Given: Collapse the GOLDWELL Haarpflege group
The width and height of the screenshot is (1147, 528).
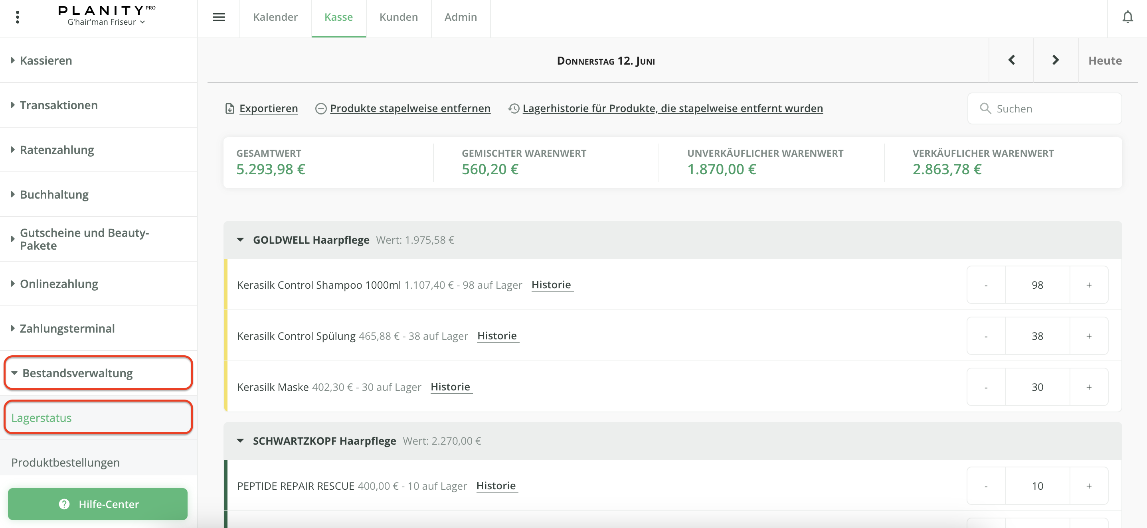Looking at the screenshot, I should click(240, 240).
